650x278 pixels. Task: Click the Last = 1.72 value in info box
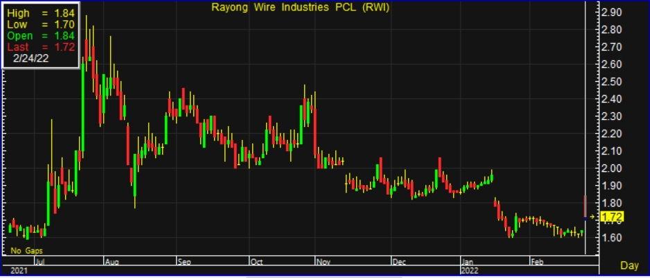point(41,47)
